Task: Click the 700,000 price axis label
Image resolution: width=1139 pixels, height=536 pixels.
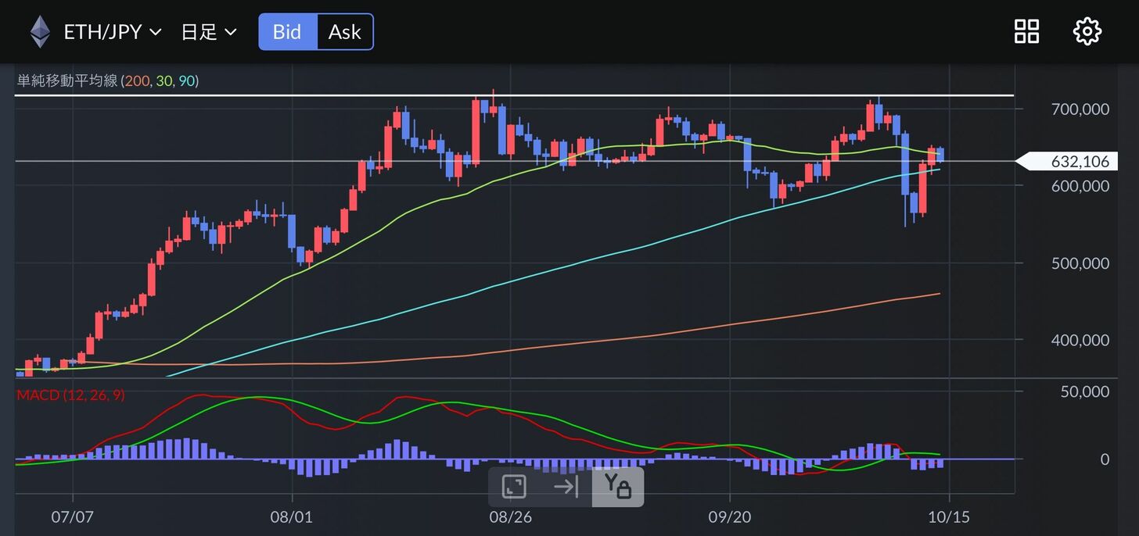Action: click(x=1080, y=109)
